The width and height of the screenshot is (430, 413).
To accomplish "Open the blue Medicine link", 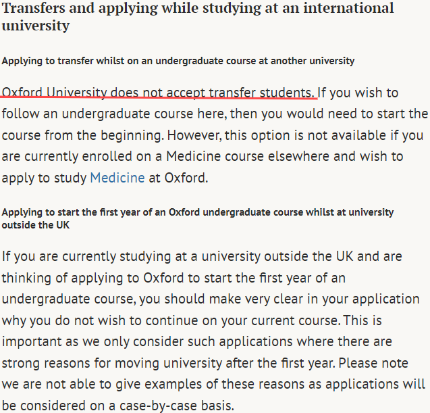I will pos(117,178).
